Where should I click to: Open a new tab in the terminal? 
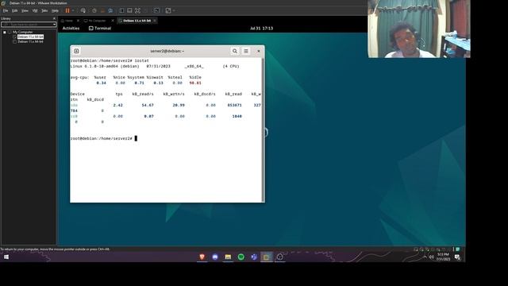point(76,51)
